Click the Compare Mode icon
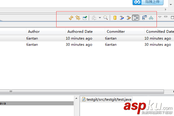The image size is (174, 116). pyautogui.click(x=144, y=18)
